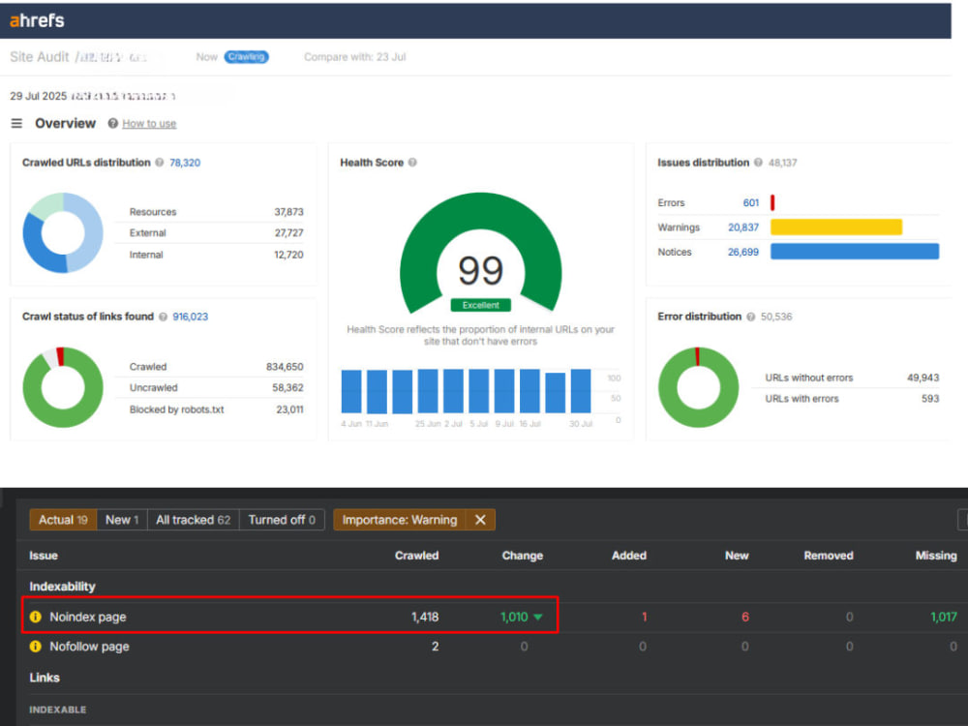Screen dimensions: 968x726
Task: Click the 30 Jul bar in health history
Action: 581,391
